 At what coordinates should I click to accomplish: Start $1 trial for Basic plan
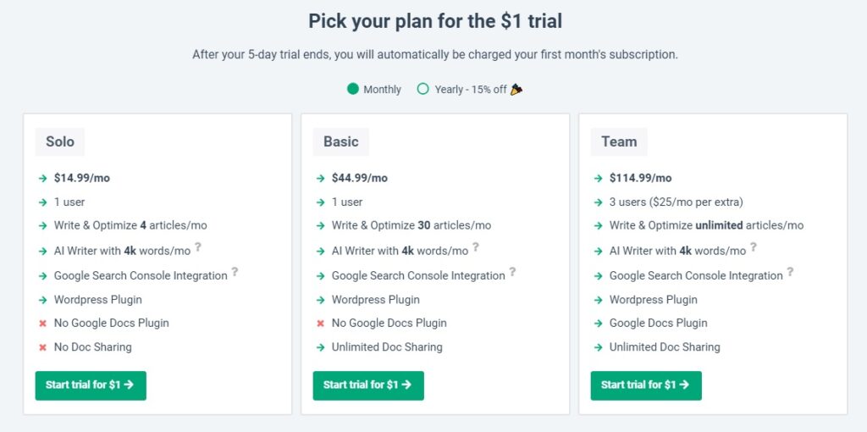pos(368,385)
